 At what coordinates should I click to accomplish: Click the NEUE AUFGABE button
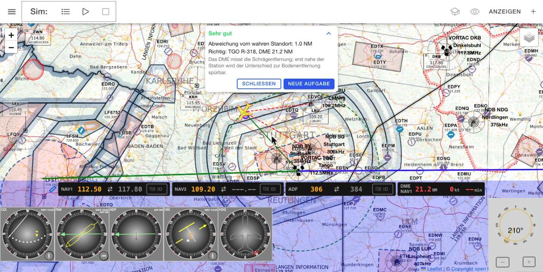(309, 84)
